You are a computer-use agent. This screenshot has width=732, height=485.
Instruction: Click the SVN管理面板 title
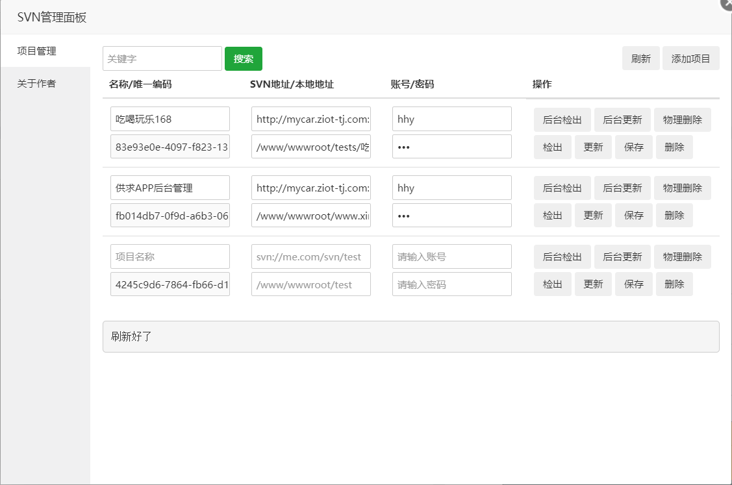click(52, 18)
